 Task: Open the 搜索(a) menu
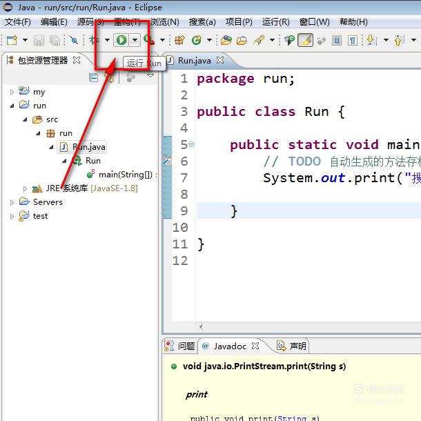tap(202, 22)
